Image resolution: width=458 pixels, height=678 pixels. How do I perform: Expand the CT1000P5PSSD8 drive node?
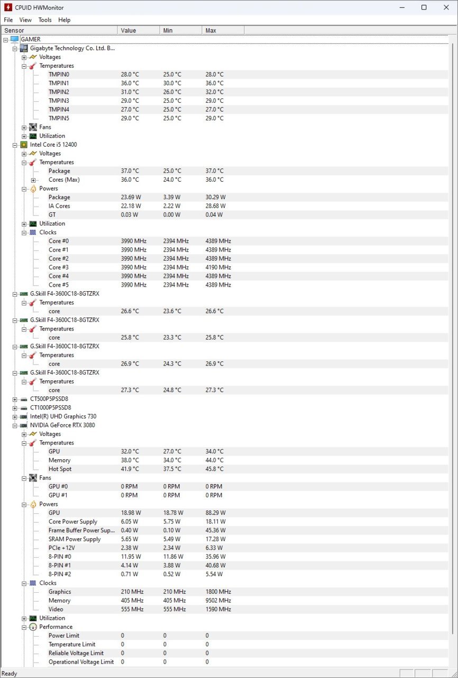pyautogui.click(x=15, y=408)
